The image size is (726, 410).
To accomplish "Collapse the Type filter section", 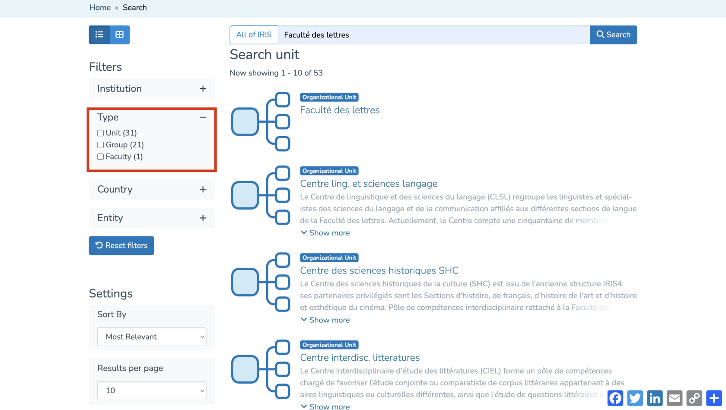I will pyautogui.click(x=203, y=117).
